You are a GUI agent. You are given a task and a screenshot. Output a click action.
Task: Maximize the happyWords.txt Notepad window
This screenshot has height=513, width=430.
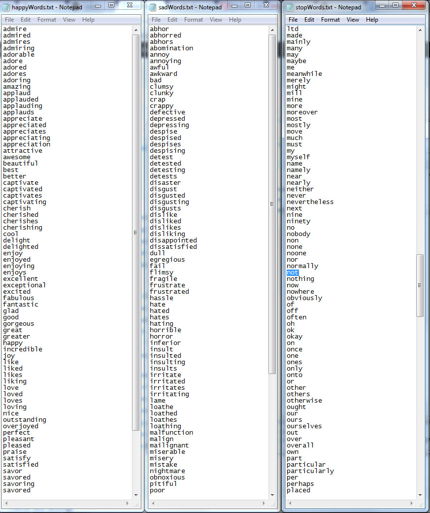[x=111, y=5]
